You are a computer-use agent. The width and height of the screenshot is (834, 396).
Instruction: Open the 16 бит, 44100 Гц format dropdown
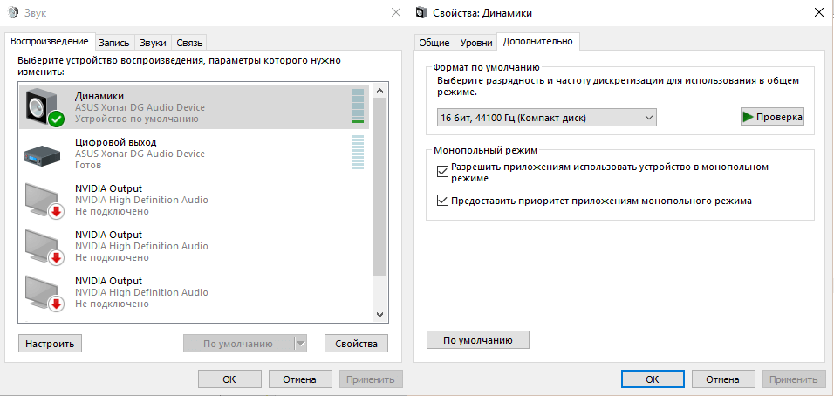(547, 117)
